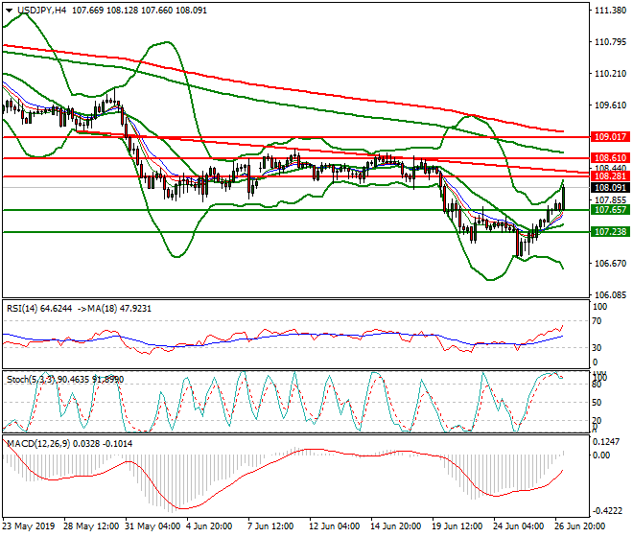The height and width of the screenshot is (537, 633).
Task: Click the 24 Jun 04:00 time label
Action: (x=518, y=526)
